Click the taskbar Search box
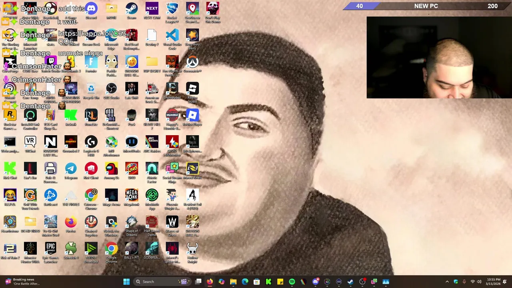Viewport: 512px width, 288px height. 162,282
